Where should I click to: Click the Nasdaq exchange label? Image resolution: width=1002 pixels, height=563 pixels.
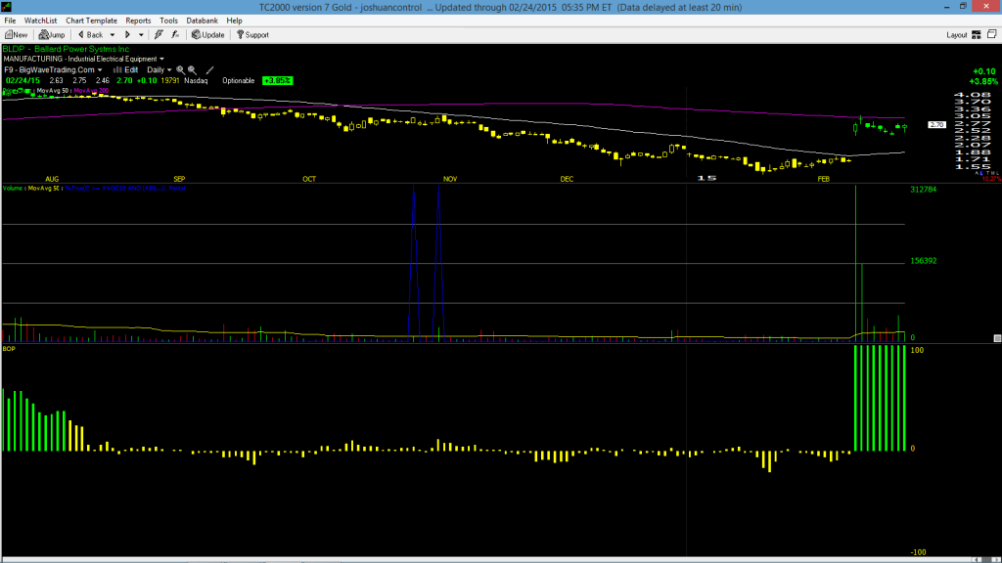pos(196,81)
